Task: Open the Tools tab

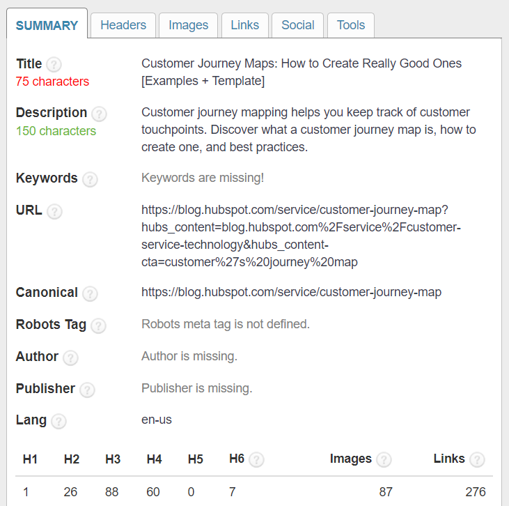Action: point(350,25)
